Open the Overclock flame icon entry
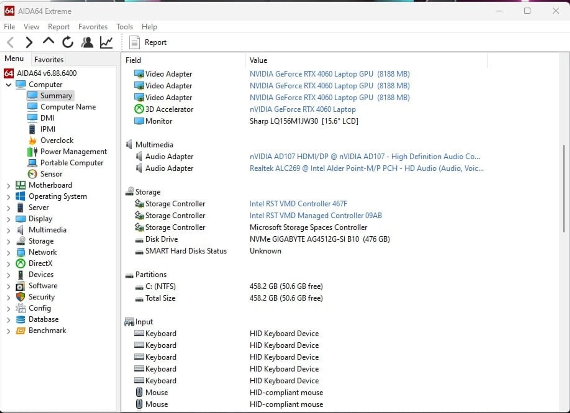This screenshot has height=413, width=570. point(32,140)
